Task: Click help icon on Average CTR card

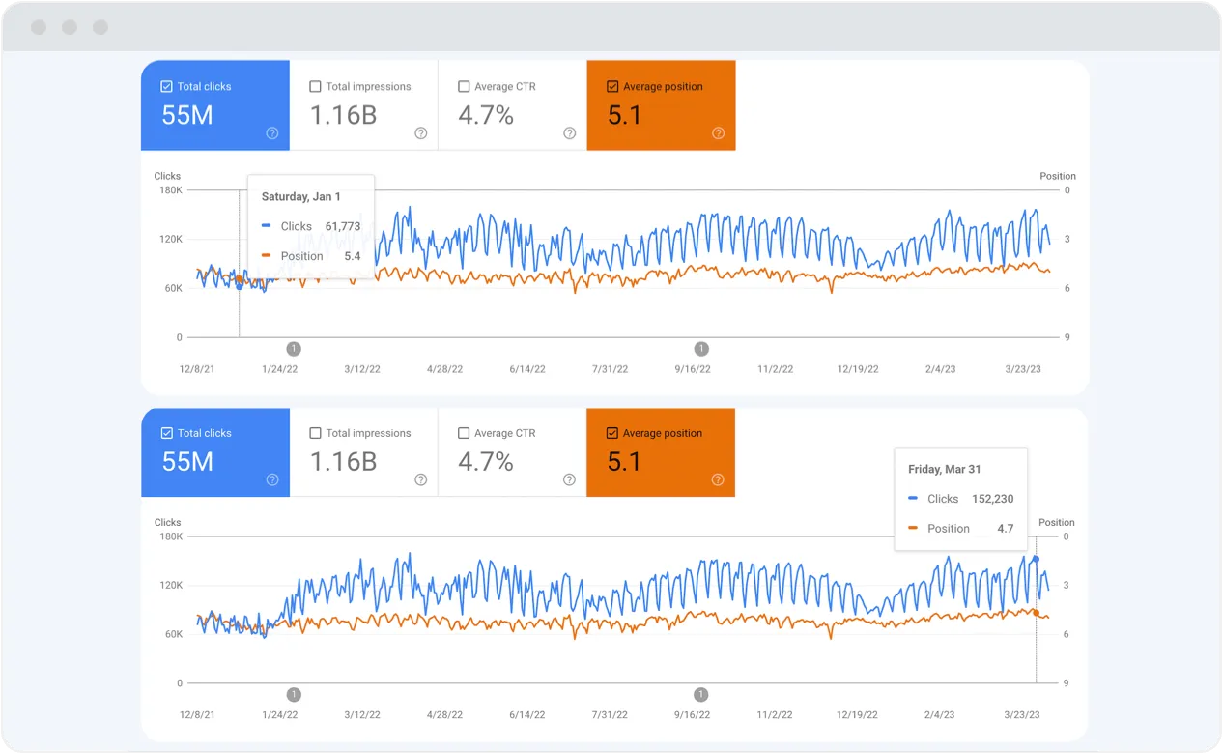Action: pos(569,134)
